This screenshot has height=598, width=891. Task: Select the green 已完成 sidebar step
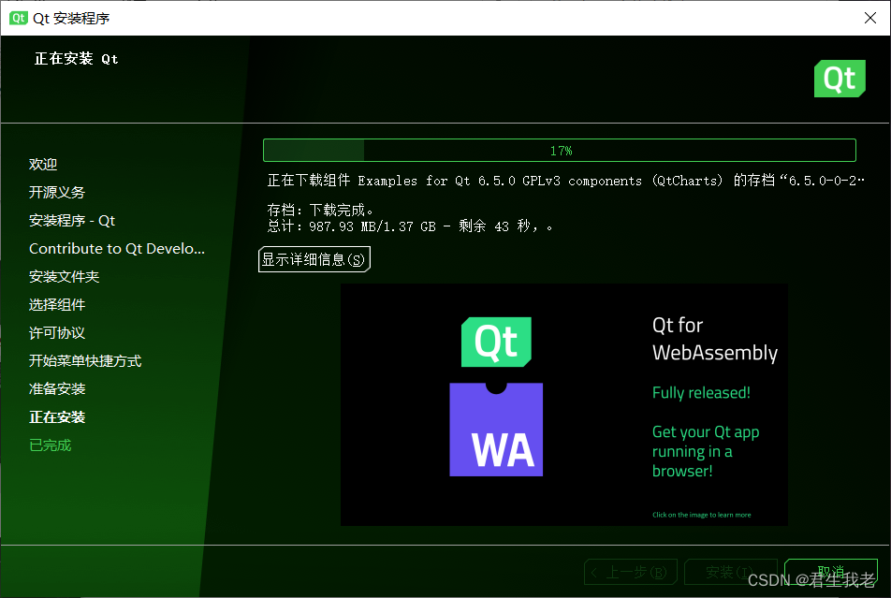[50, 445]
